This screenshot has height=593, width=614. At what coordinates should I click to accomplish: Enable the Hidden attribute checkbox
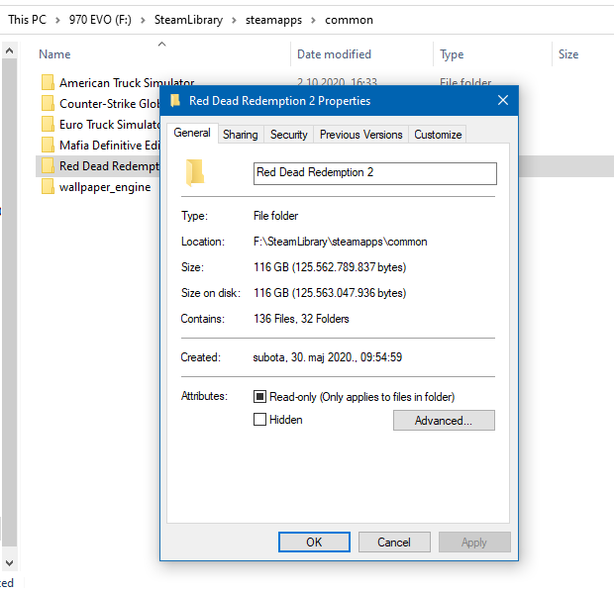tap(259, 419)
